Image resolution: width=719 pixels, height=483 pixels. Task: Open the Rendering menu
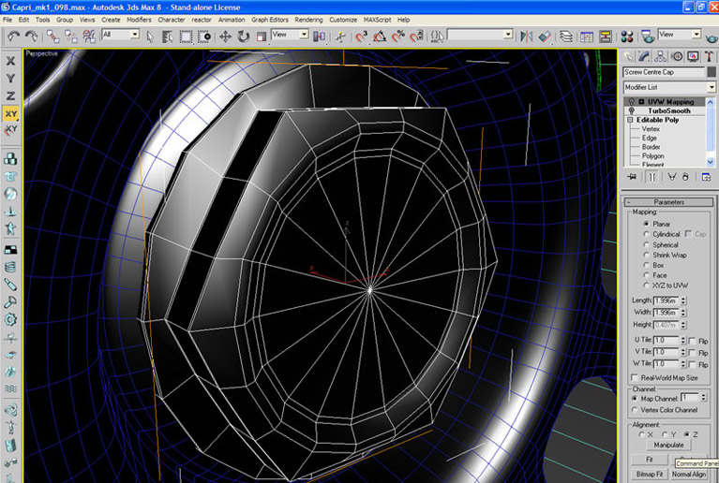coord(308,19)
